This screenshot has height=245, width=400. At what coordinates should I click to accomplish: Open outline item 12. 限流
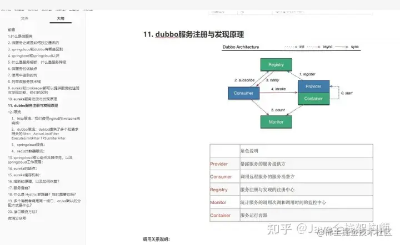pos(14,112)
